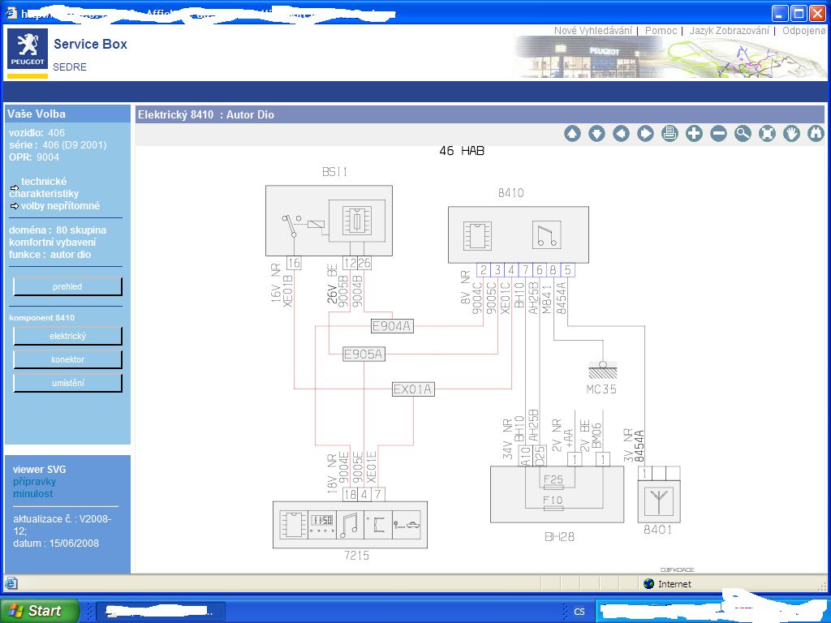831x623 pixels.
Task: Zoom out with the minus icon
Action: tap(718, 134)
